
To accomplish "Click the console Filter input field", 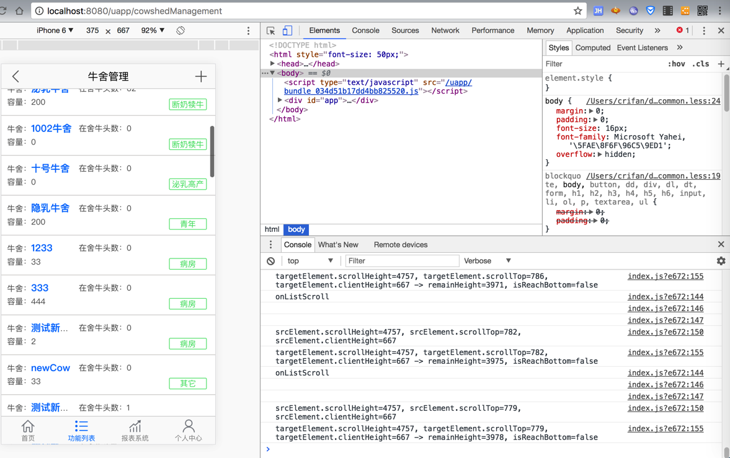I will pos(401,261).
